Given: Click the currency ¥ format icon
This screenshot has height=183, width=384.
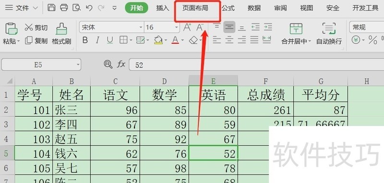Looking at the screenshot, I should [356, 40].
